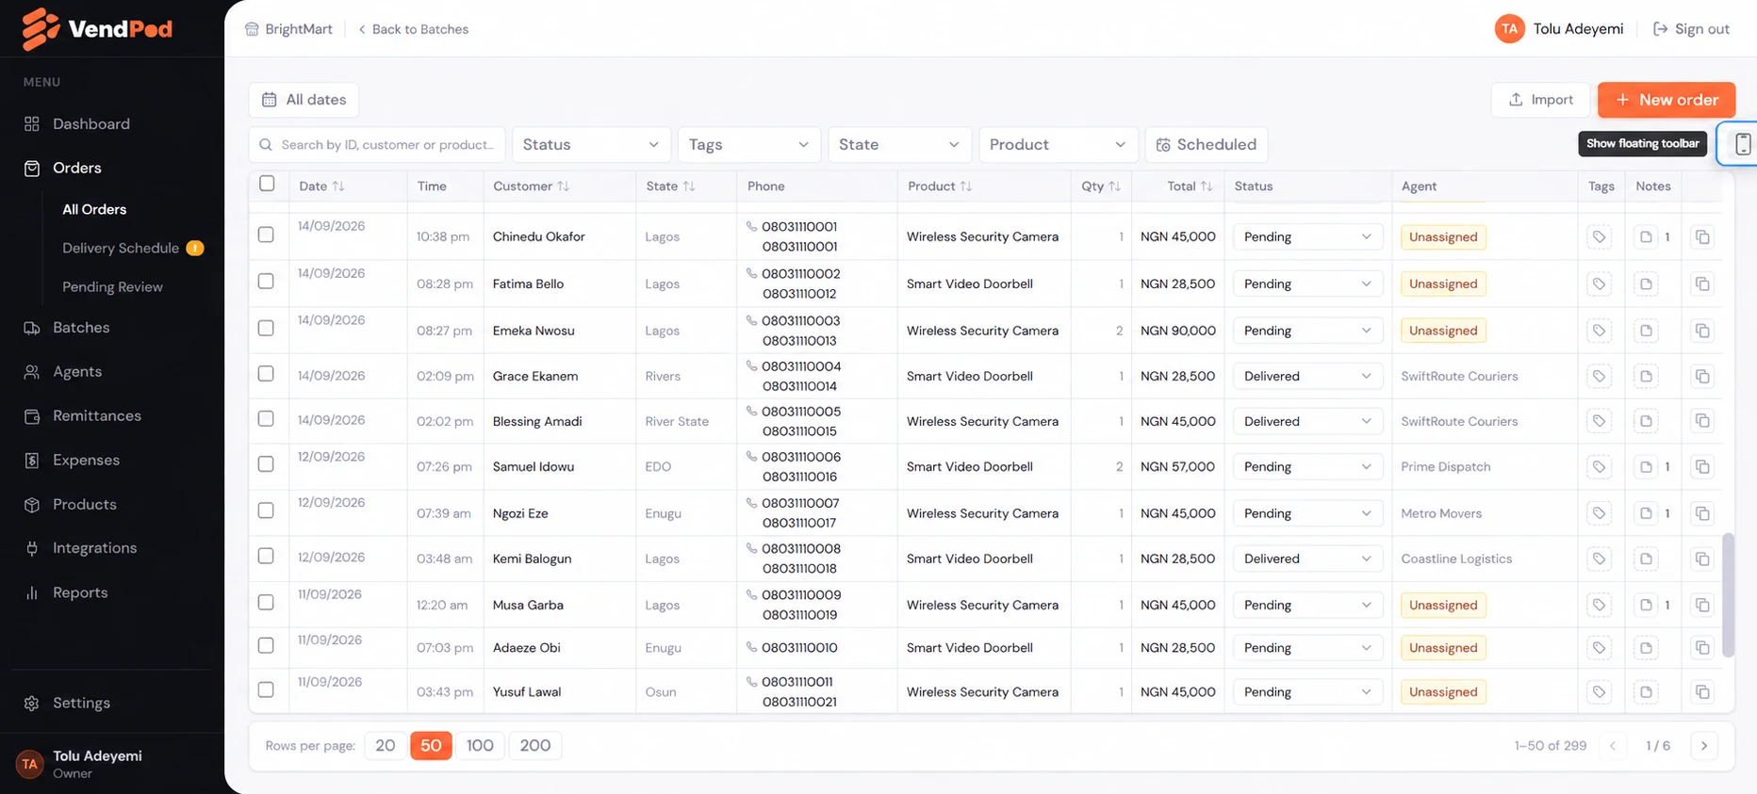Change status dropdown for Fatima Bello order
The height and width of the screenshot is (794, 1757).
1307,284
